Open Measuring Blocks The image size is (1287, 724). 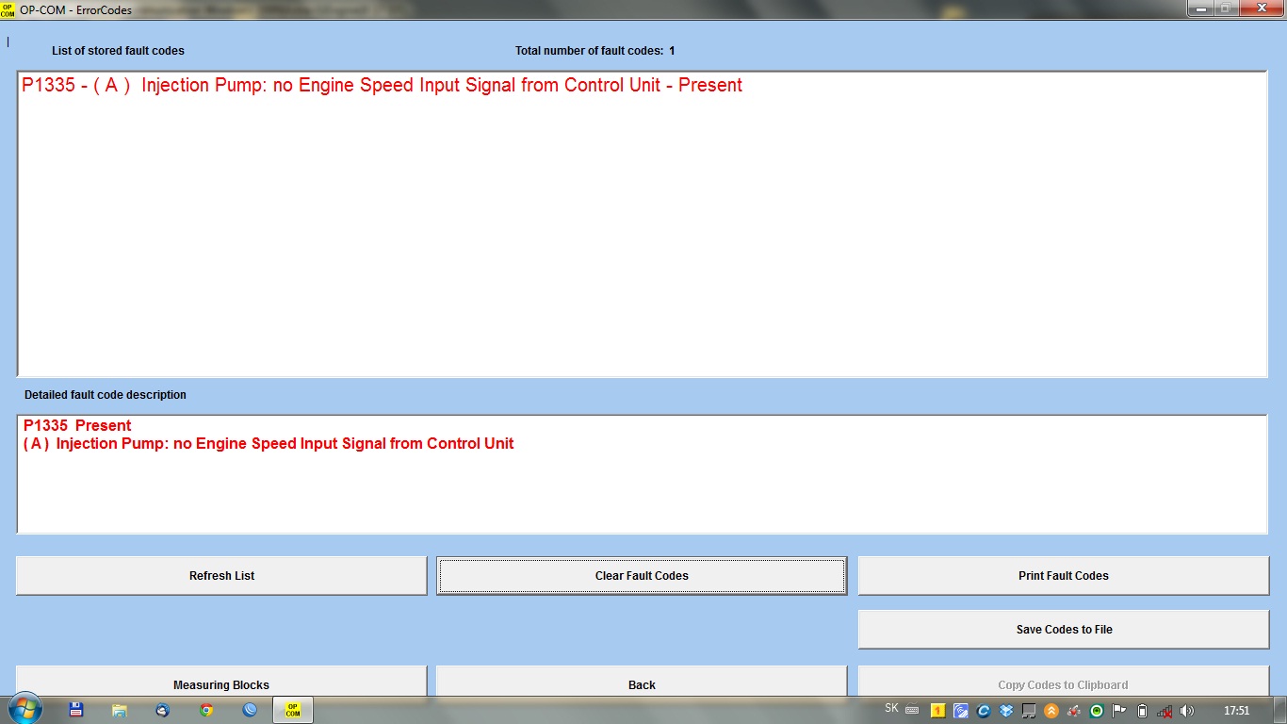221,683
